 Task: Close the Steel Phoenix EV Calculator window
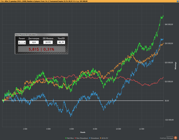coord(67,34)
